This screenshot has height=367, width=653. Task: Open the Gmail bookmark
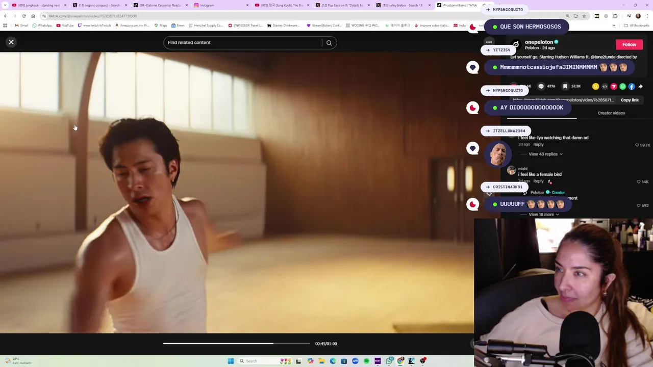point(21,25)
